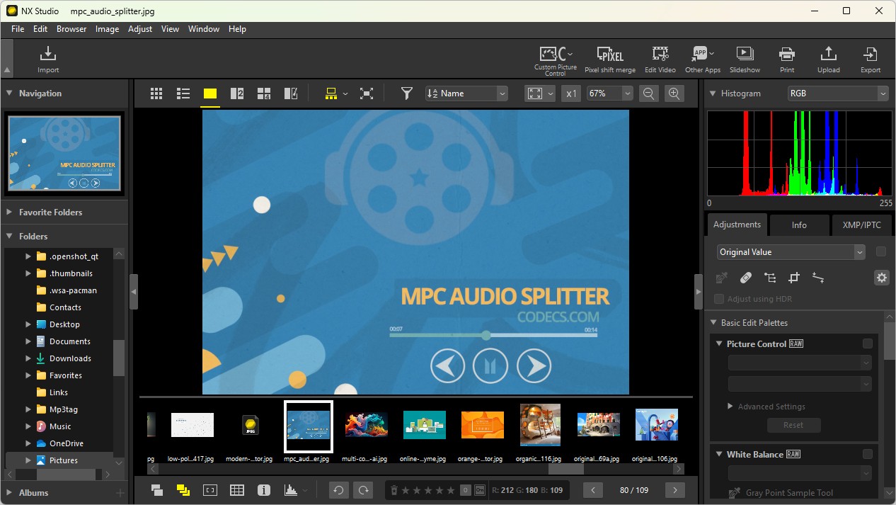Select the 4-image comparison view
This screenshot has height=505, width=896.
[264, 93]
